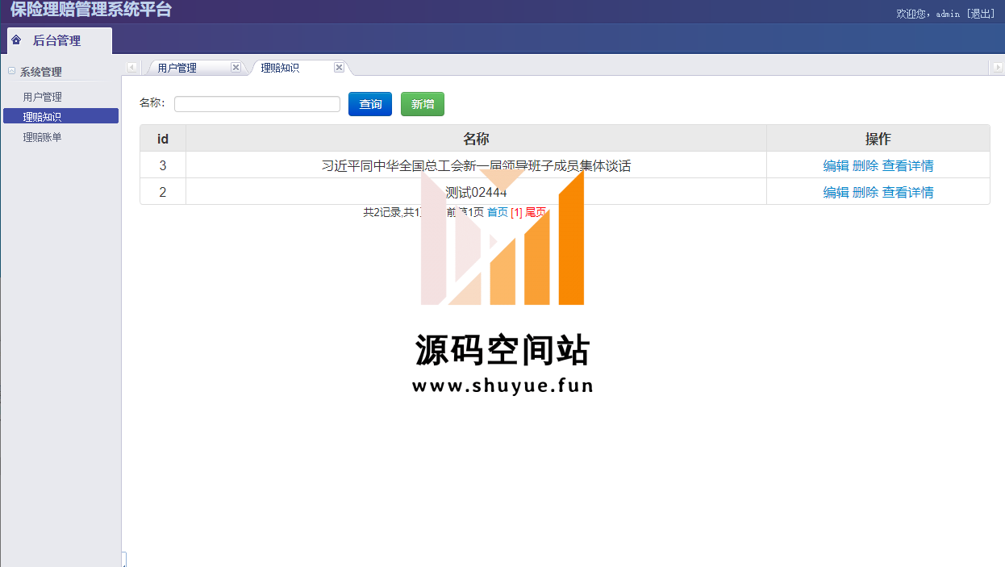1005x567 pixels.
Task: Close the 理赔知识 tab
Action: [x=339, y=68]
